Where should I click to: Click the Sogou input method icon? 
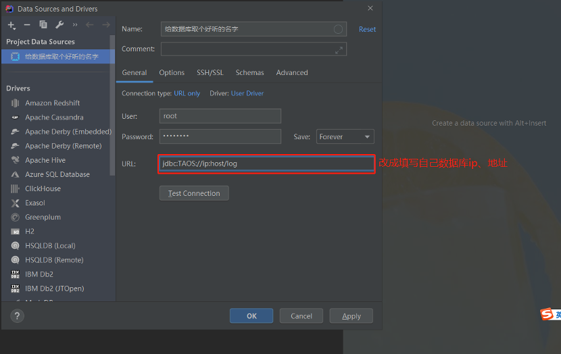click(x=547, y=314)
